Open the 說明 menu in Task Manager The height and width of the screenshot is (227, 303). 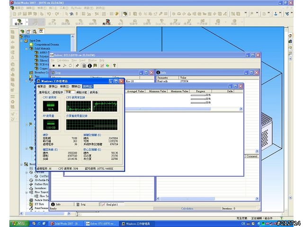[x=88, y=86]
